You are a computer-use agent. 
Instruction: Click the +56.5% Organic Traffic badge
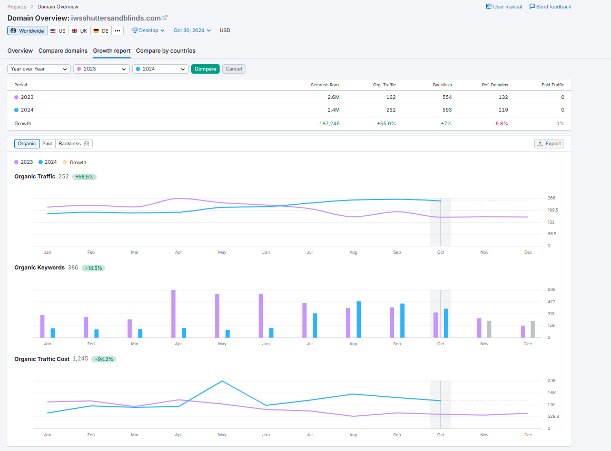click(x=84, y=177)
